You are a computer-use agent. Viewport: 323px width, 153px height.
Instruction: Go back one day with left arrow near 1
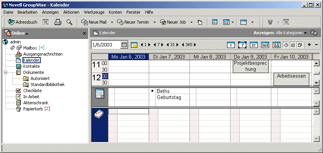(142, 45)
